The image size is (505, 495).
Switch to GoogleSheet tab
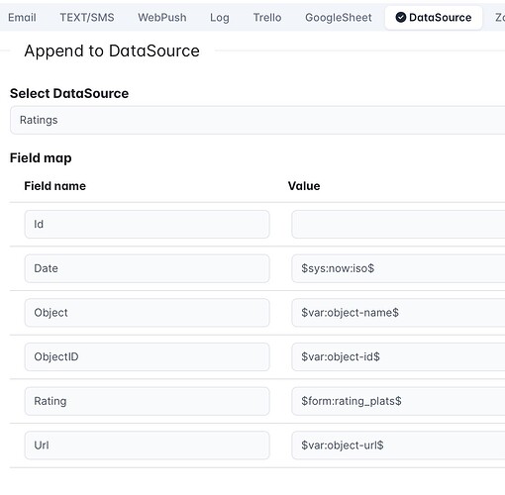click(339, 18)
